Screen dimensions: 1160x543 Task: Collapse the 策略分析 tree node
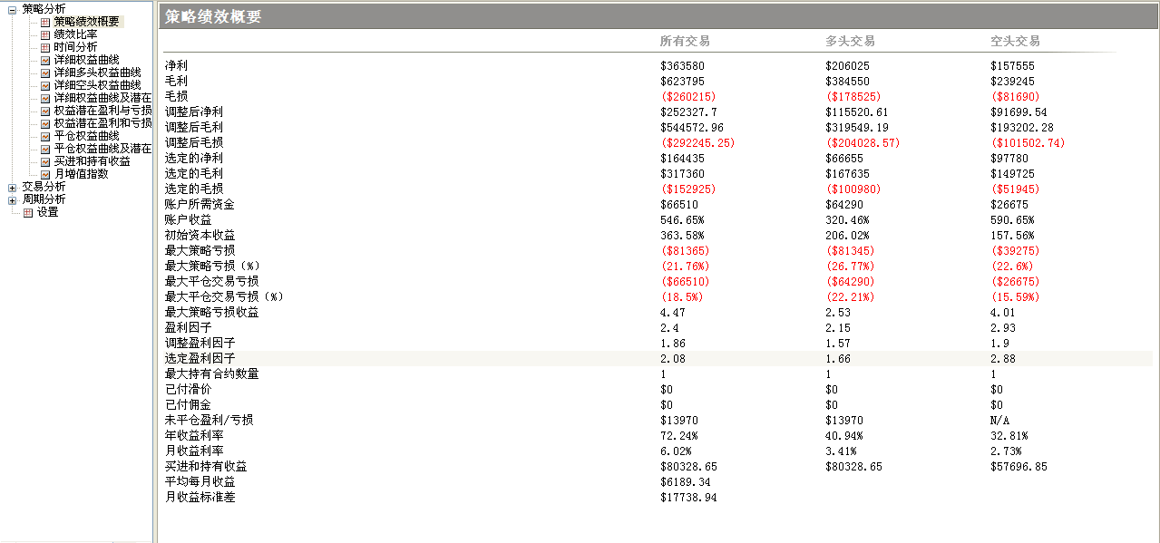[x=12, y=9]
